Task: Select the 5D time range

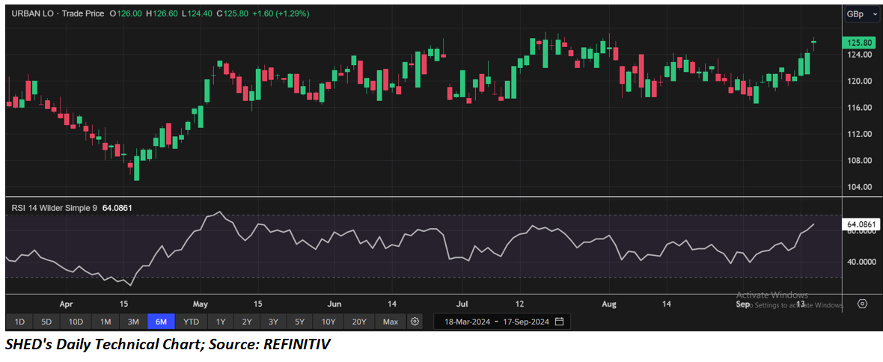Action: pos(46,322)
